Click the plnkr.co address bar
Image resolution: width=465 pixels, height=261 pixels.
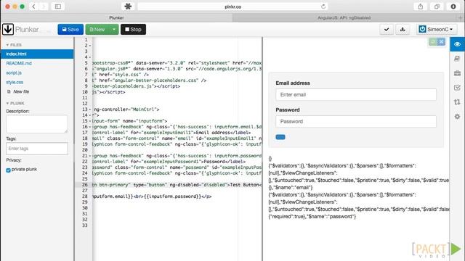click(232, 7)
